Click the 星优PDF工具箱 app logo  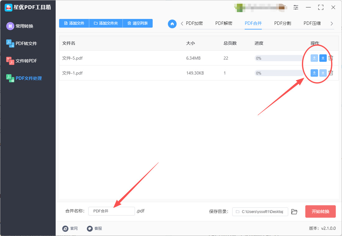pos(8,7)
